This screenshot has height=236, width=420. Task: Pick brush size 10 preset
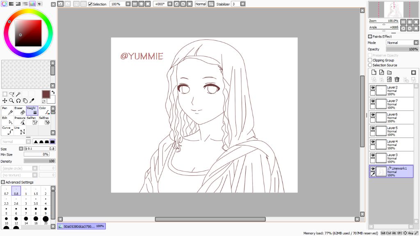pyautogui.click(x=7, y=220)
